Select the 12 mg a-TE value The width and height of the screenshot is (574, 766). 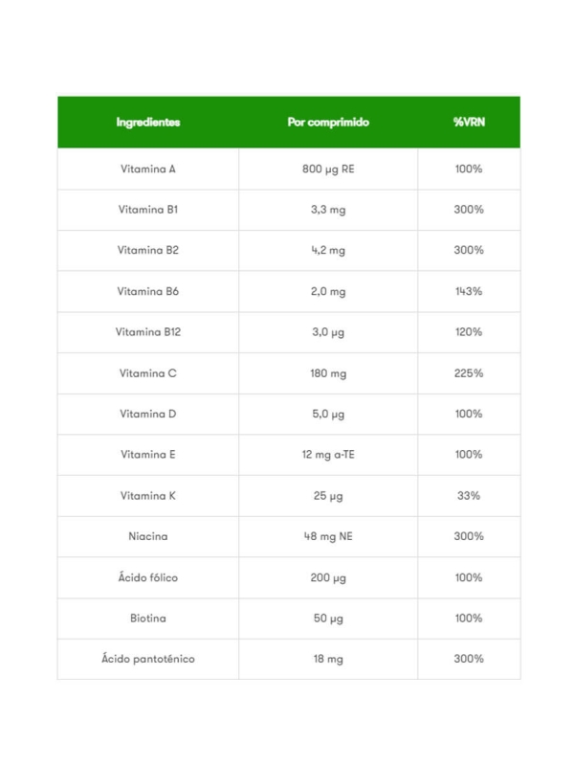[x=328, y=455]
